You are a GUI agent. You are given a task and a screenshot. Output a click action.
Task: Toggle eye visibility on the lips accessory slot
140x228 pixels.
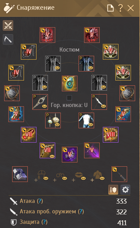(83, 178)
